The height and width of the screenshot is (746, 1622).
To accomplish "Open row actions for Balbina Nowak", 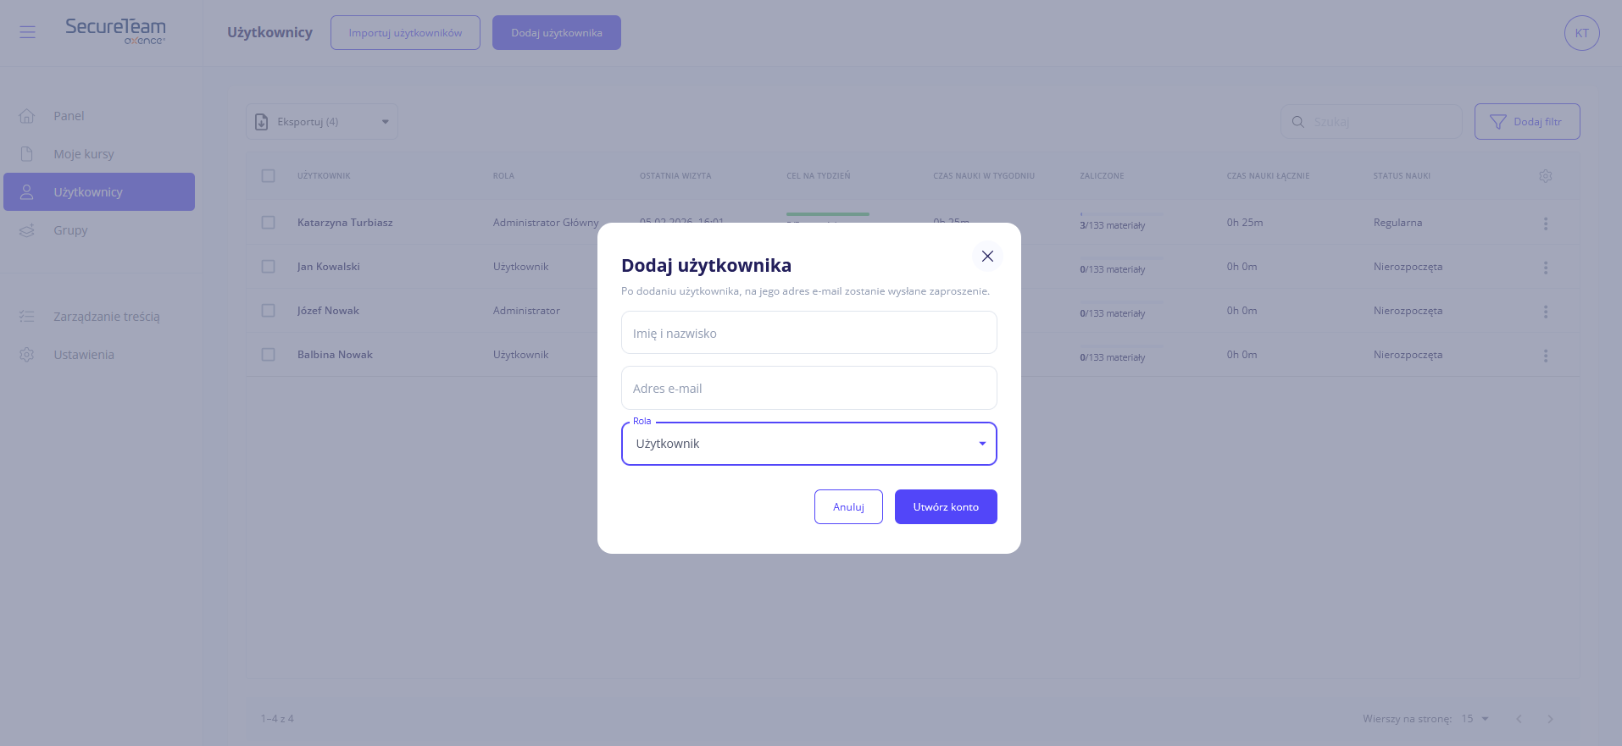I will pyautogui.click(x=1546, y=356).
